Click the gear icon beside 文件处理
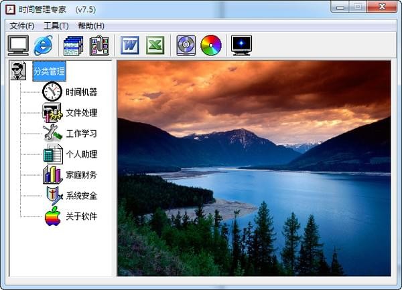The image size is (402, 290). pyautogui.click(x=52, y=112)
